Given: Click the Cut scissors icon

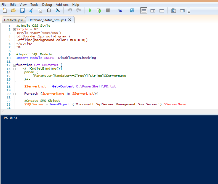Looking at the screenshot, I should pos(31,10).
